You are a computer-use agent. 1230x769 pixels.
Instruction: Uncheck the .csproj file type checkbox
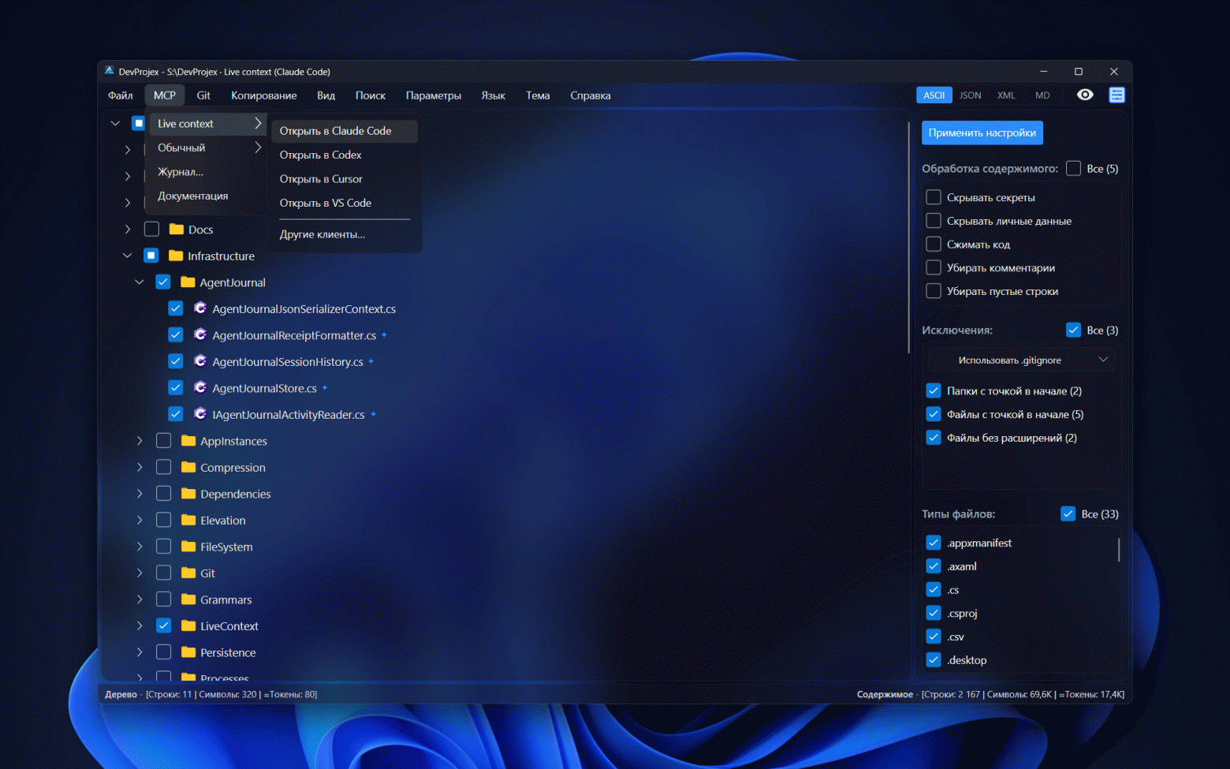point(934,613)
